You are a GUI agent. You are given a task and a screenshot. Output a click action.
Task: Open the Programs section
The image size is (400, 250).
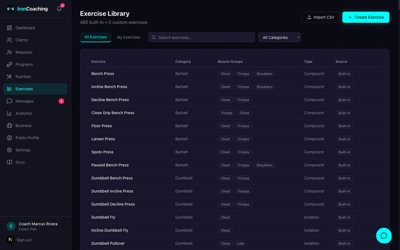35,64
